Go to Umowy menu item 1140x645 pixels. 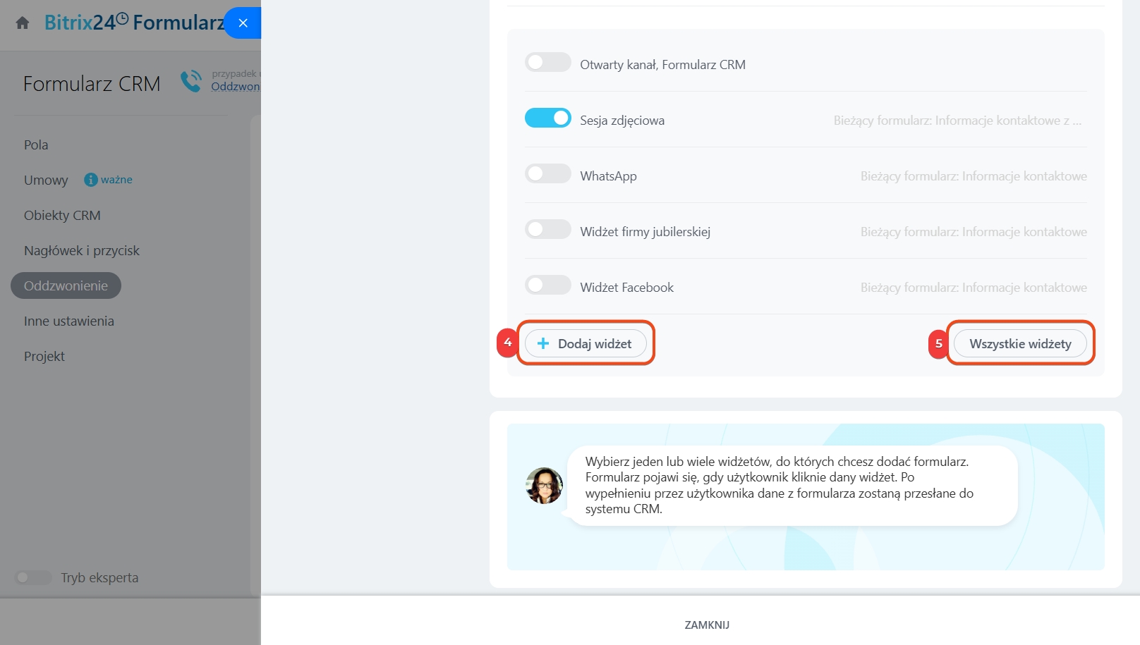click(46, 180)
